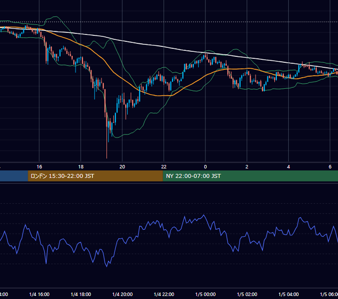Click the 1/5 00:00 label on indicator axis
This screenshot has width=338, height=299.
click(x=205, y=294)
